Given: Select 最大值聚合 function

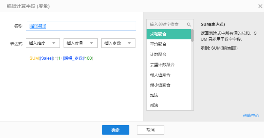Looking at the screenshot, I should pyautogui.click(x=168, y=75).
